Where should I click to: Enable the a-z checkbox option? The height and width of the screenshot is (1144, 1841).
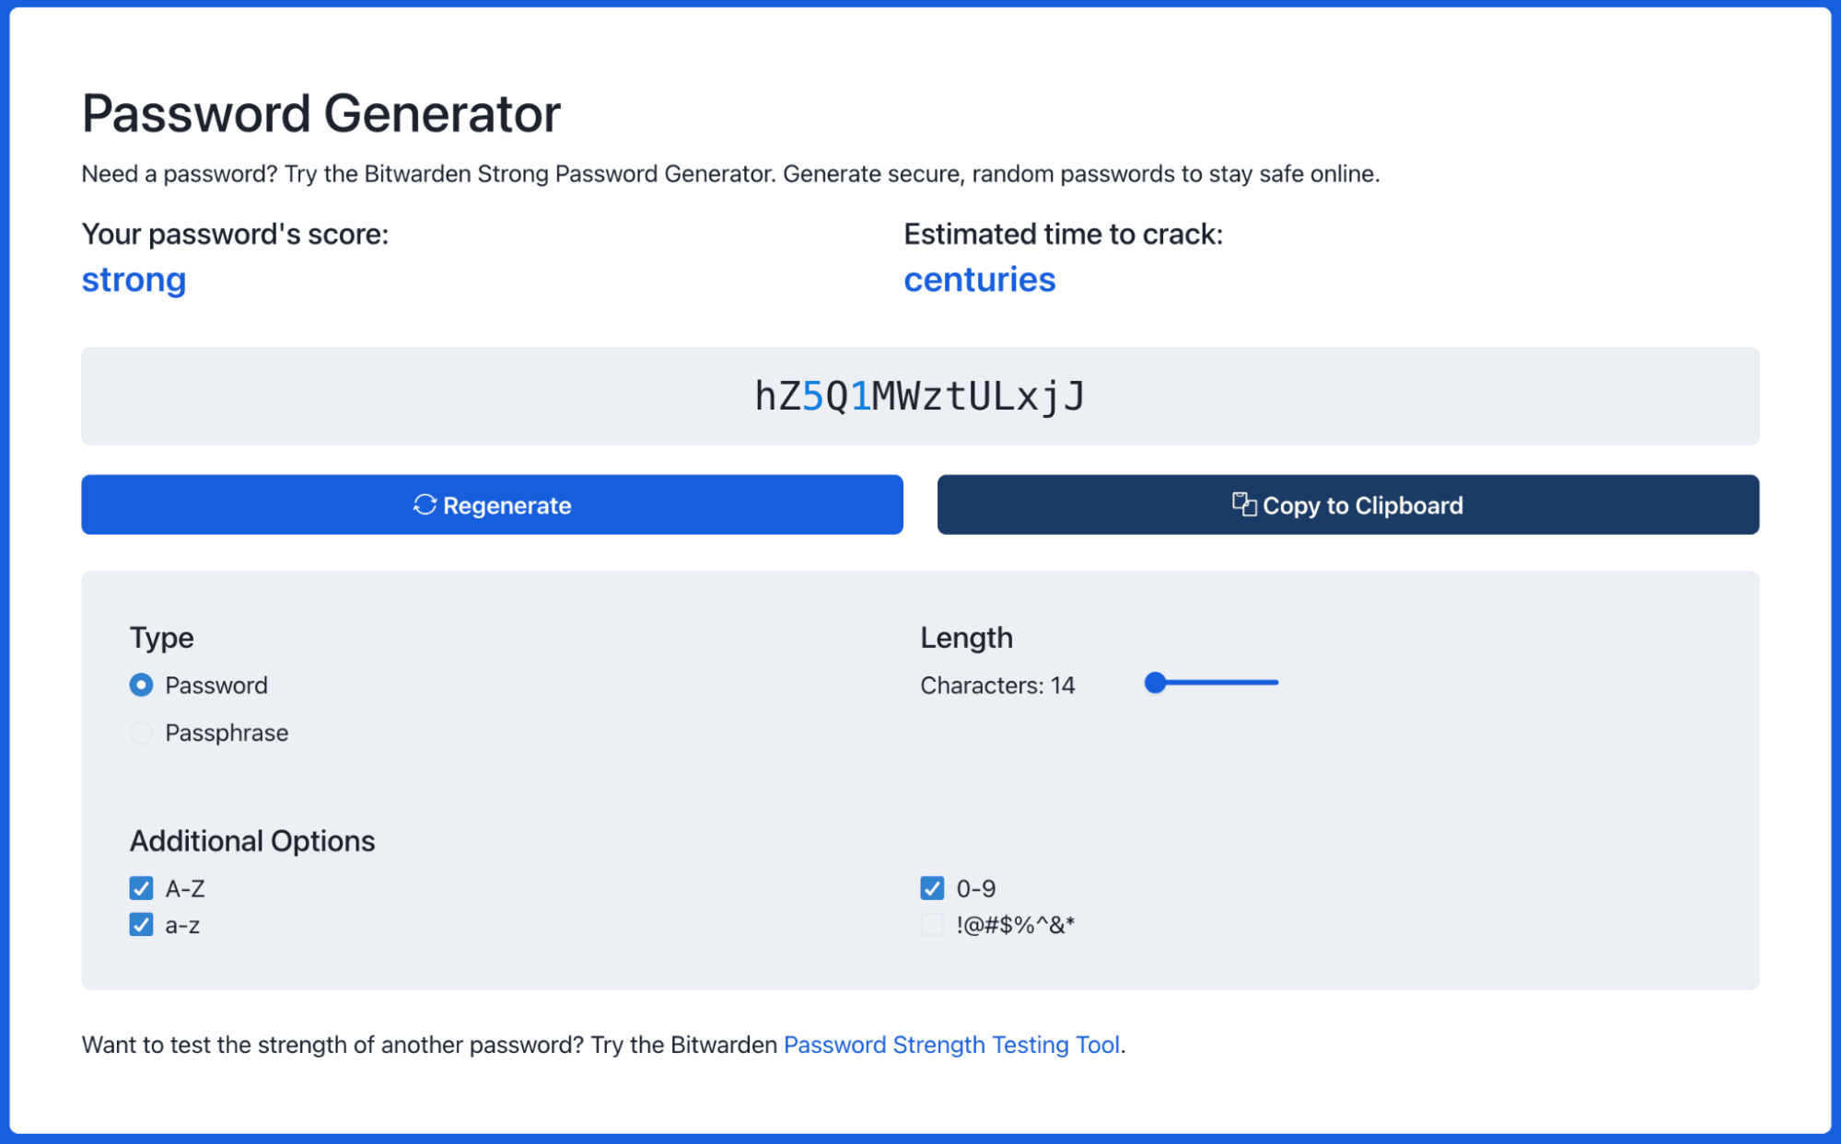coord(141,925)
